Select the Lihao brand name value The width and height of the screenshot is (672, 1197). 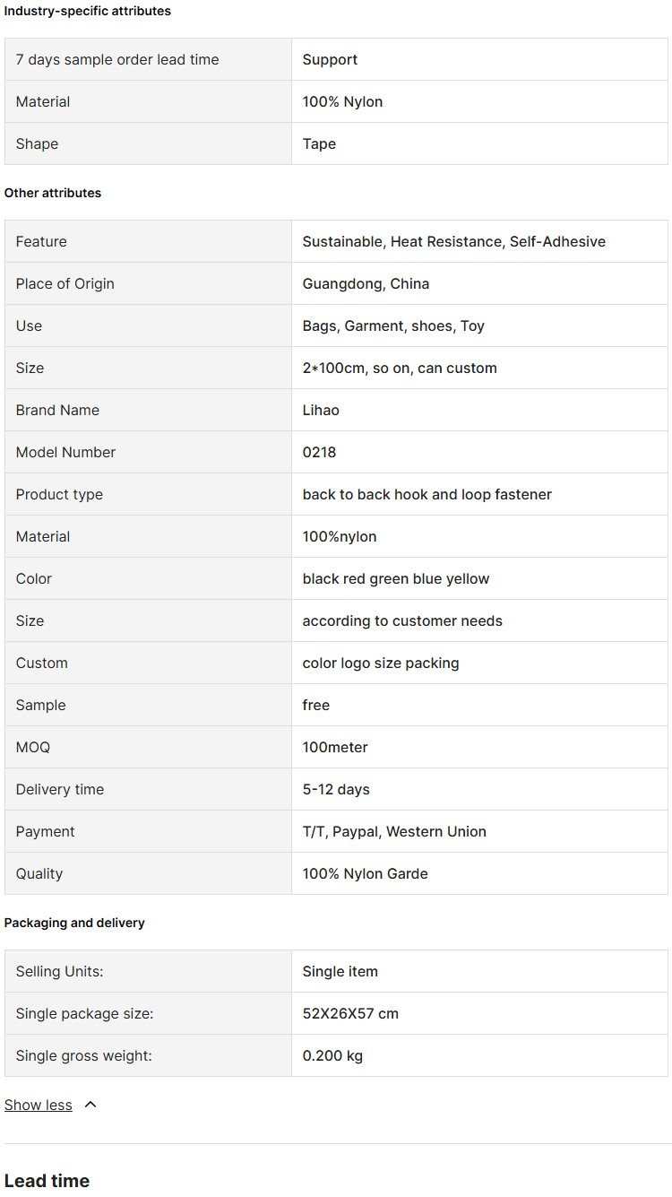321,410
